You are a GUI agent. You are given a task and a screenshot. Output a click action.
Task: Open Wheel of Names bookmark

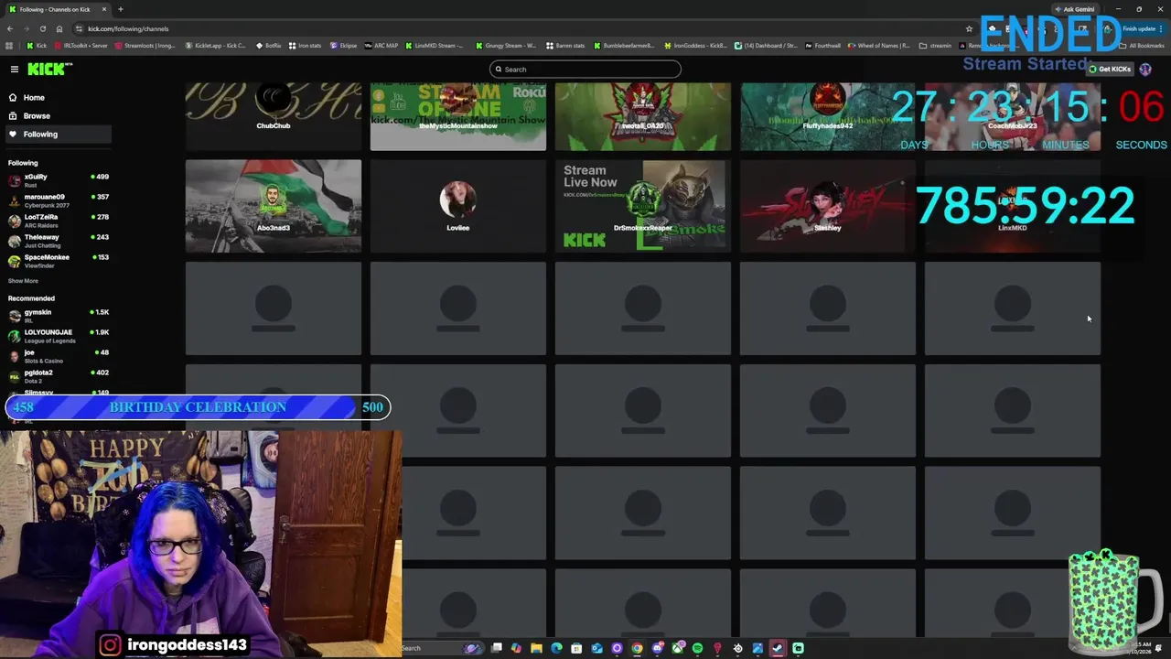click(879, 45)
